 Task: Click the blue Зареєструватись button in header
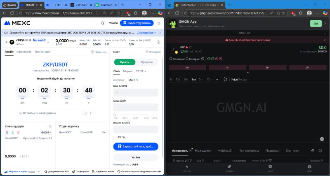click(137, 23)
